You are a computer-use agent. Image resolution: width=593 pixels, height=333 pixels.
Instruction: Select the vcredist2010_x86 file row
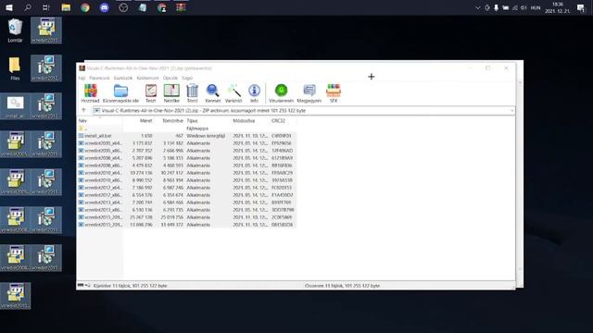[x=187, y=180]
